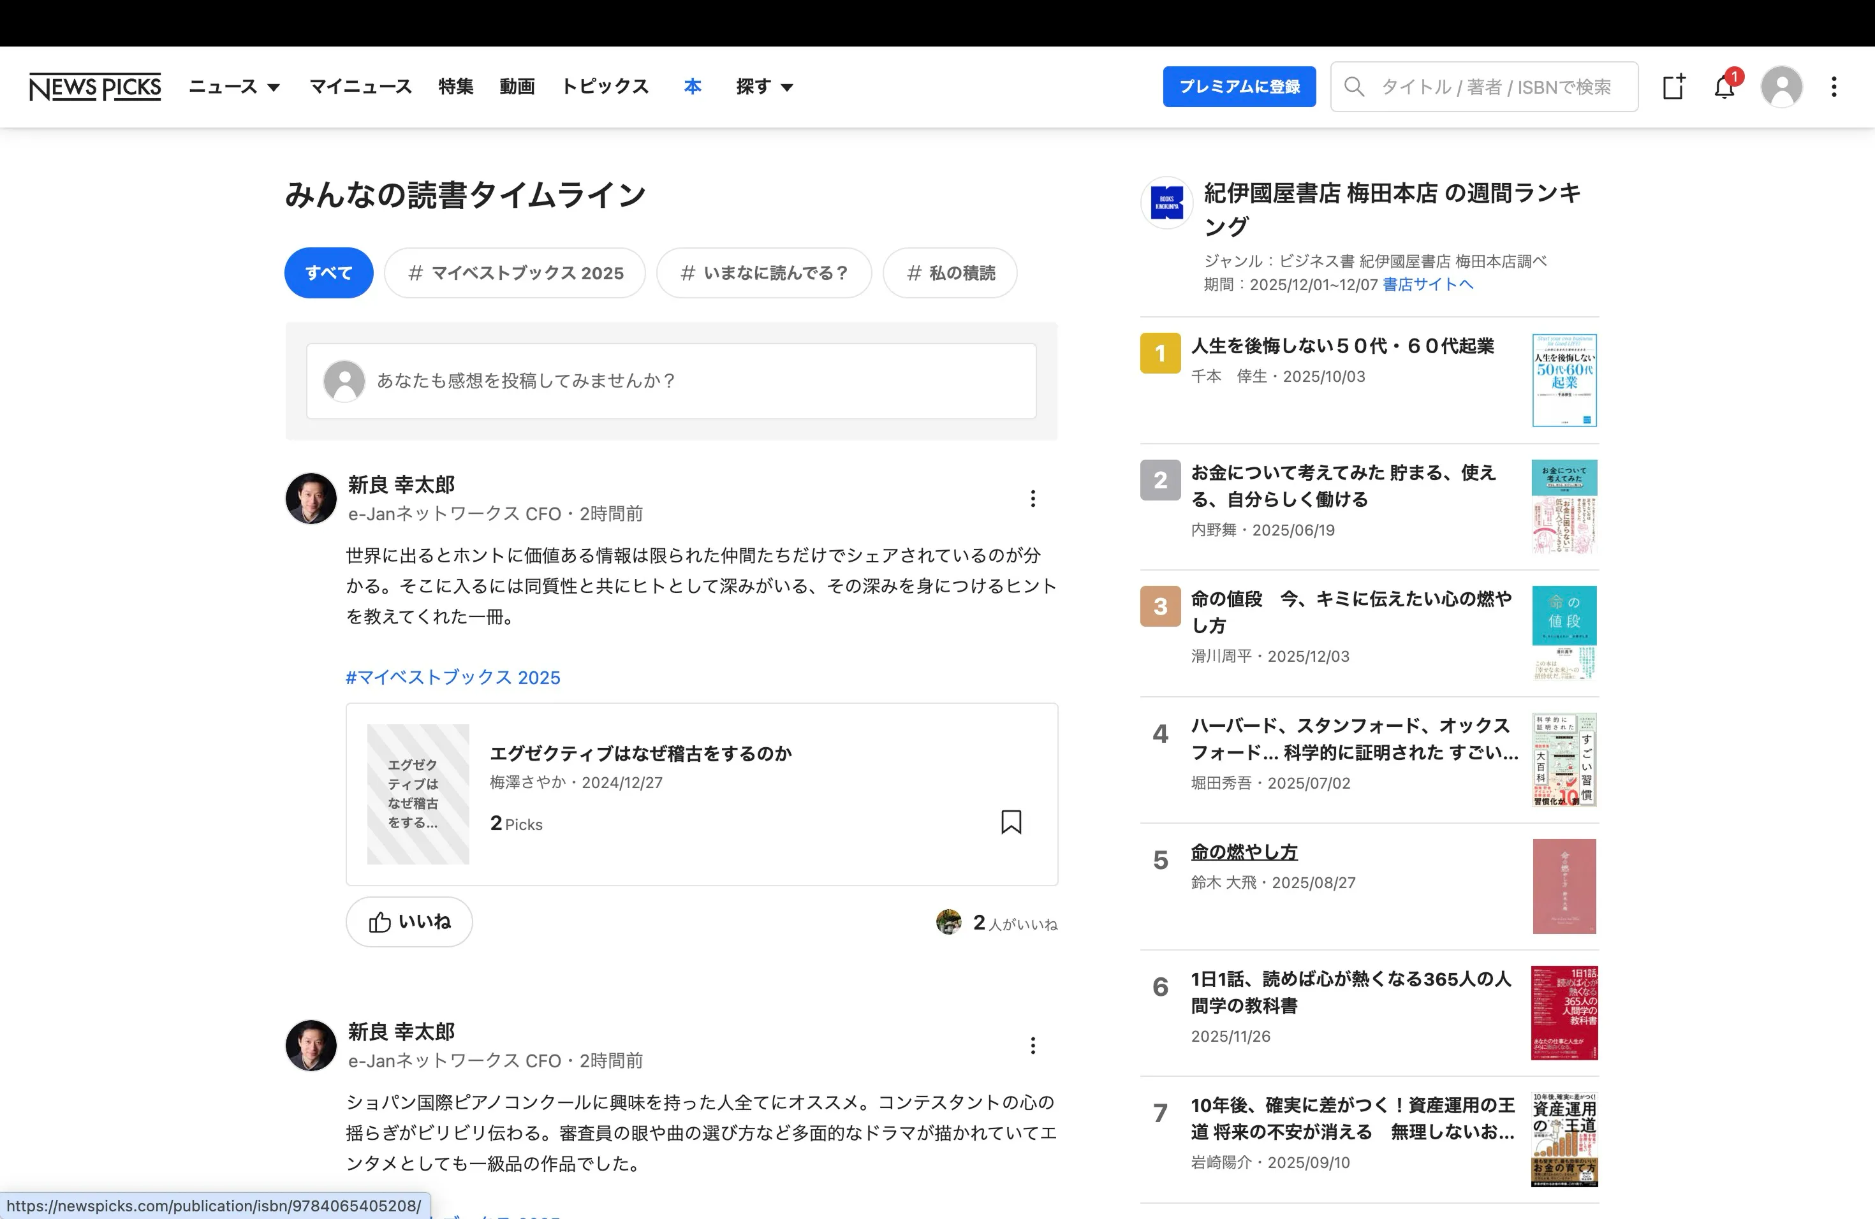Open pink cover of 命の燃やし方
The width and height of the screenshot is (1875, 1219).
[x=1564, y=887]
